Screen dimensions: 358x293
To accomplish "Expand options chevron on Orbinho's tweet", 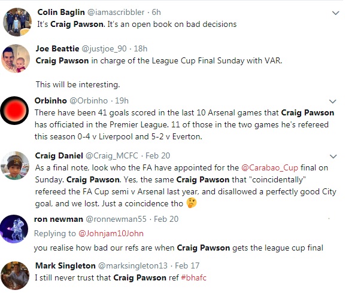I will pos(333,101).
